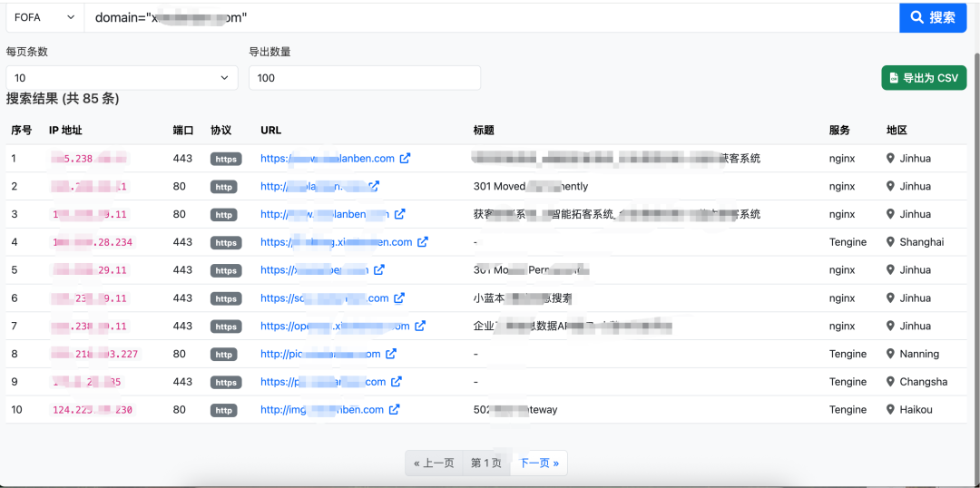Click the port 80 cell in row 8
Image resolution: width=980 pixels, height=488 pixels.
(180, 354)
